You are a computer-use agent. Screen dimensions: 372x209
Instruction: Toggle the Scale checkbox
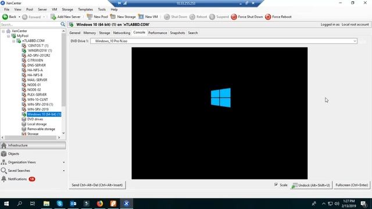click(276, 185)
